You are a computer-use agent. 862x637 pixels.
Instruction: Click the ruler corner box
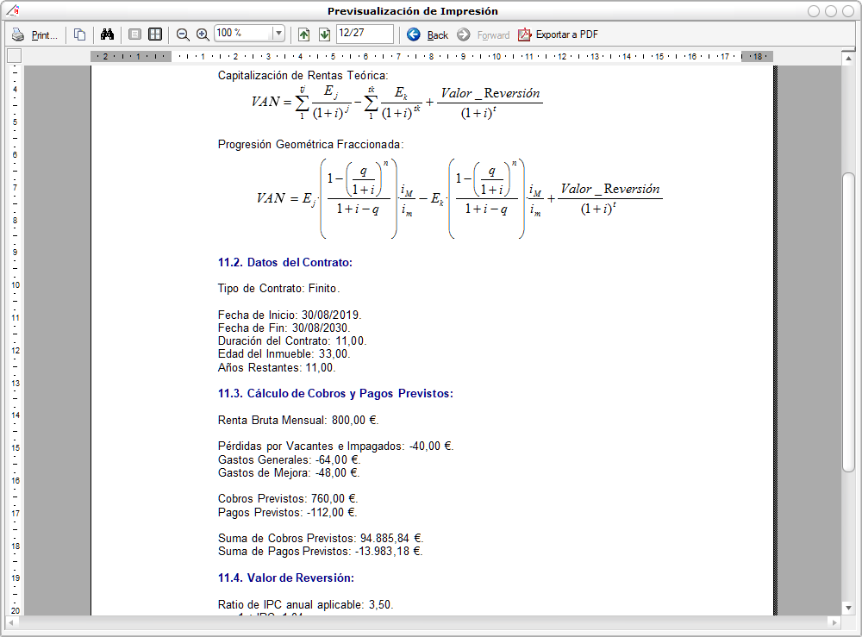[x=14, y=56]
